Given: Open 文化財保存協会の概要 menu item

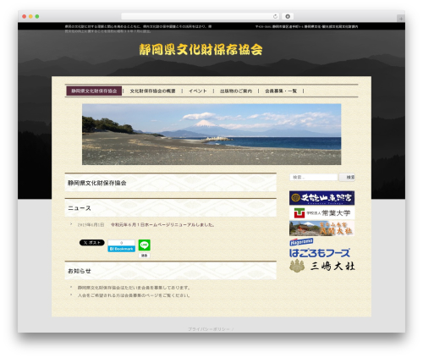Looking at the screenshot, I should point(152,91).
